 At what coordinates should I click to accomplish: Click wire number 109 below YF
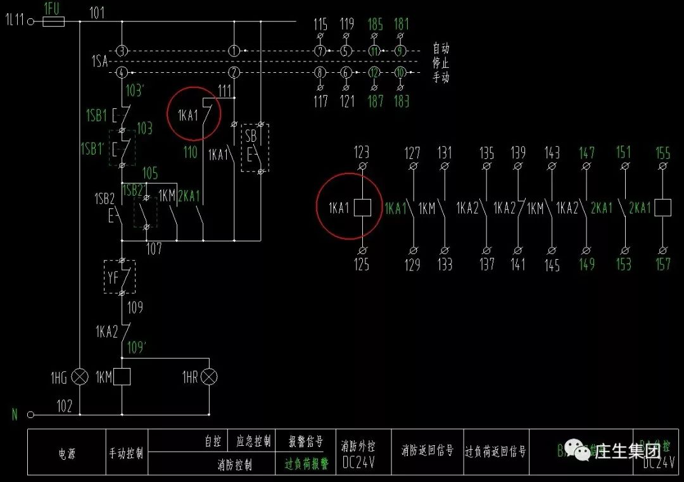tap(135, 308)
